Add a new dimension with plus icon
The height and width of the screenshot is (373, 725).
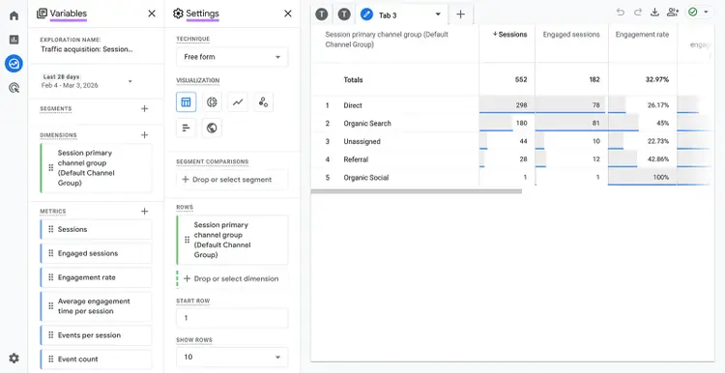click(x=145, y=135)
